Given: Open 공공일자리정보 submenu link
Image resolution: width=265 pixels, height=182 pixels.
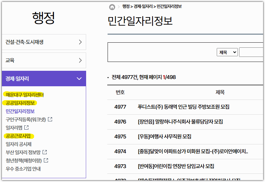Looking at the screenshot, I should pos(20,103).
